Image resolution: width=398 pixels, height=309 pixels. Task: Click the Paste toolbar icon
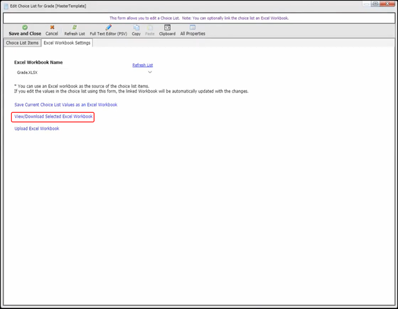click(x=151, y=30)
